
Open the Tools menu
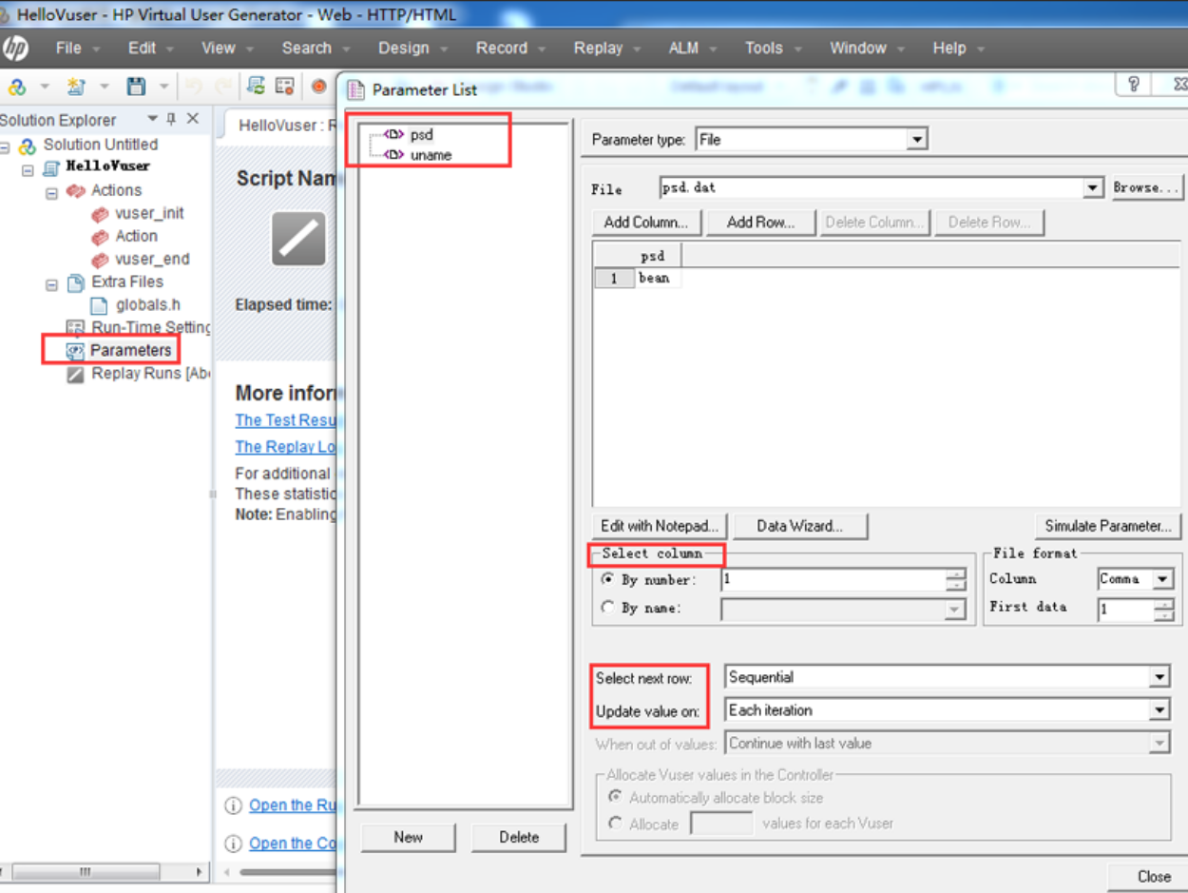[763, 48]
